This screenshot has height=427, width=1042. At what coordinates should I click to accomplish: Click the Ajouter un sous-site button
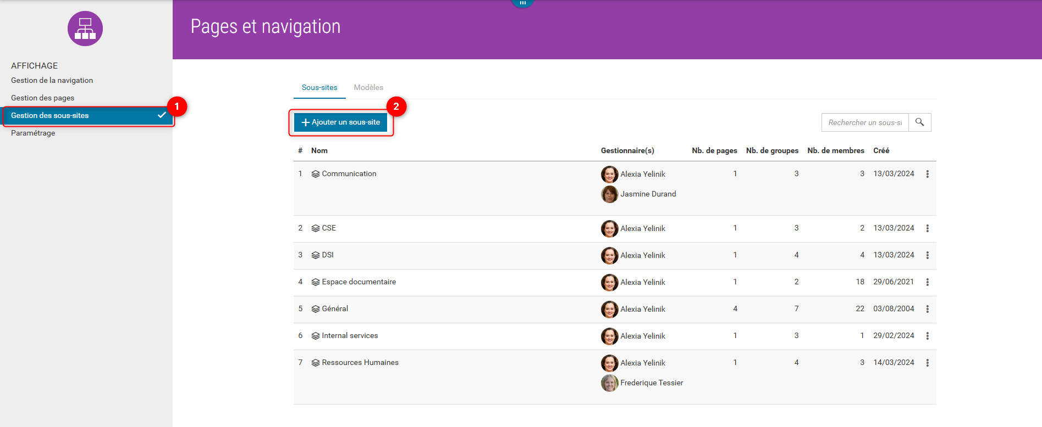pos(341,122)
